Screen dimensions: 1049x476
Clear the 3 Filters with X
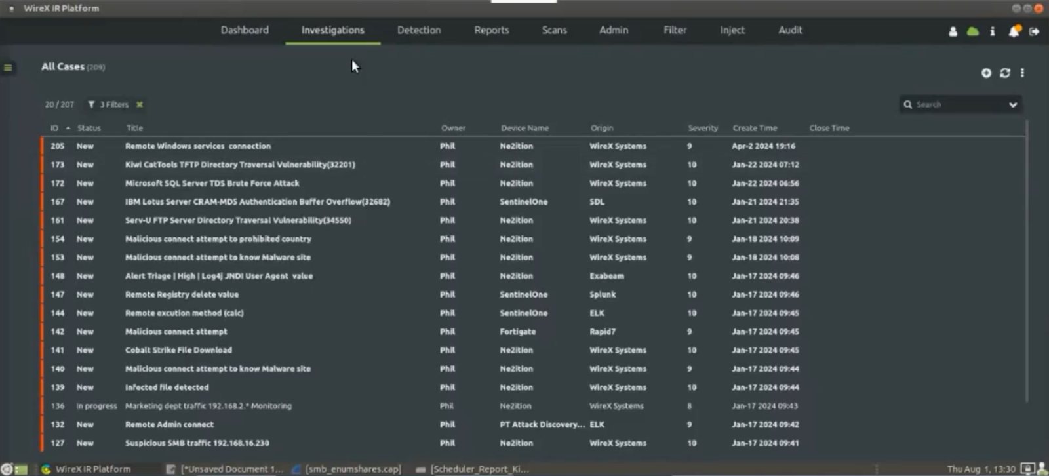point(140,104)
